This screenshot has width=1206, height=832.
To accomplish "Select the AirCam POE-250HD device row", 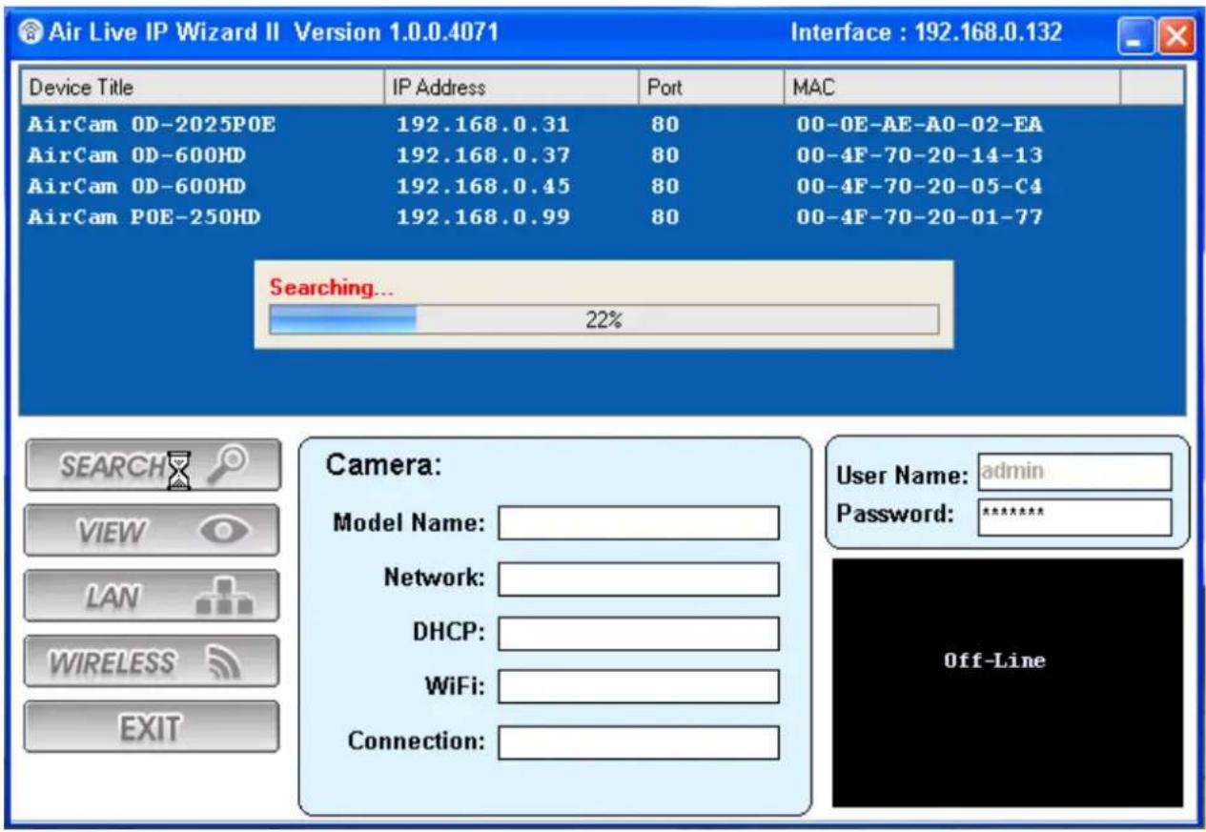I will (602, 217).
